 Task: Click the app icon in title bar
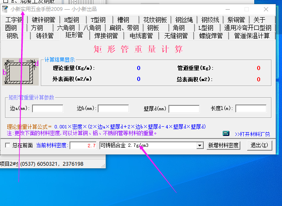pyautogui.click(x=5, y=9)
